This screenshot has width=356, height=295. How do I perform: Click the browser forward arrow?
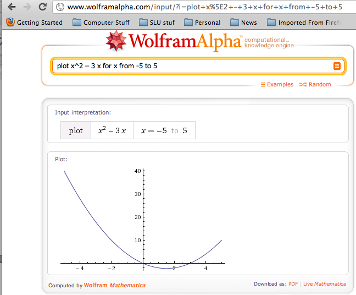click(26, 7)
